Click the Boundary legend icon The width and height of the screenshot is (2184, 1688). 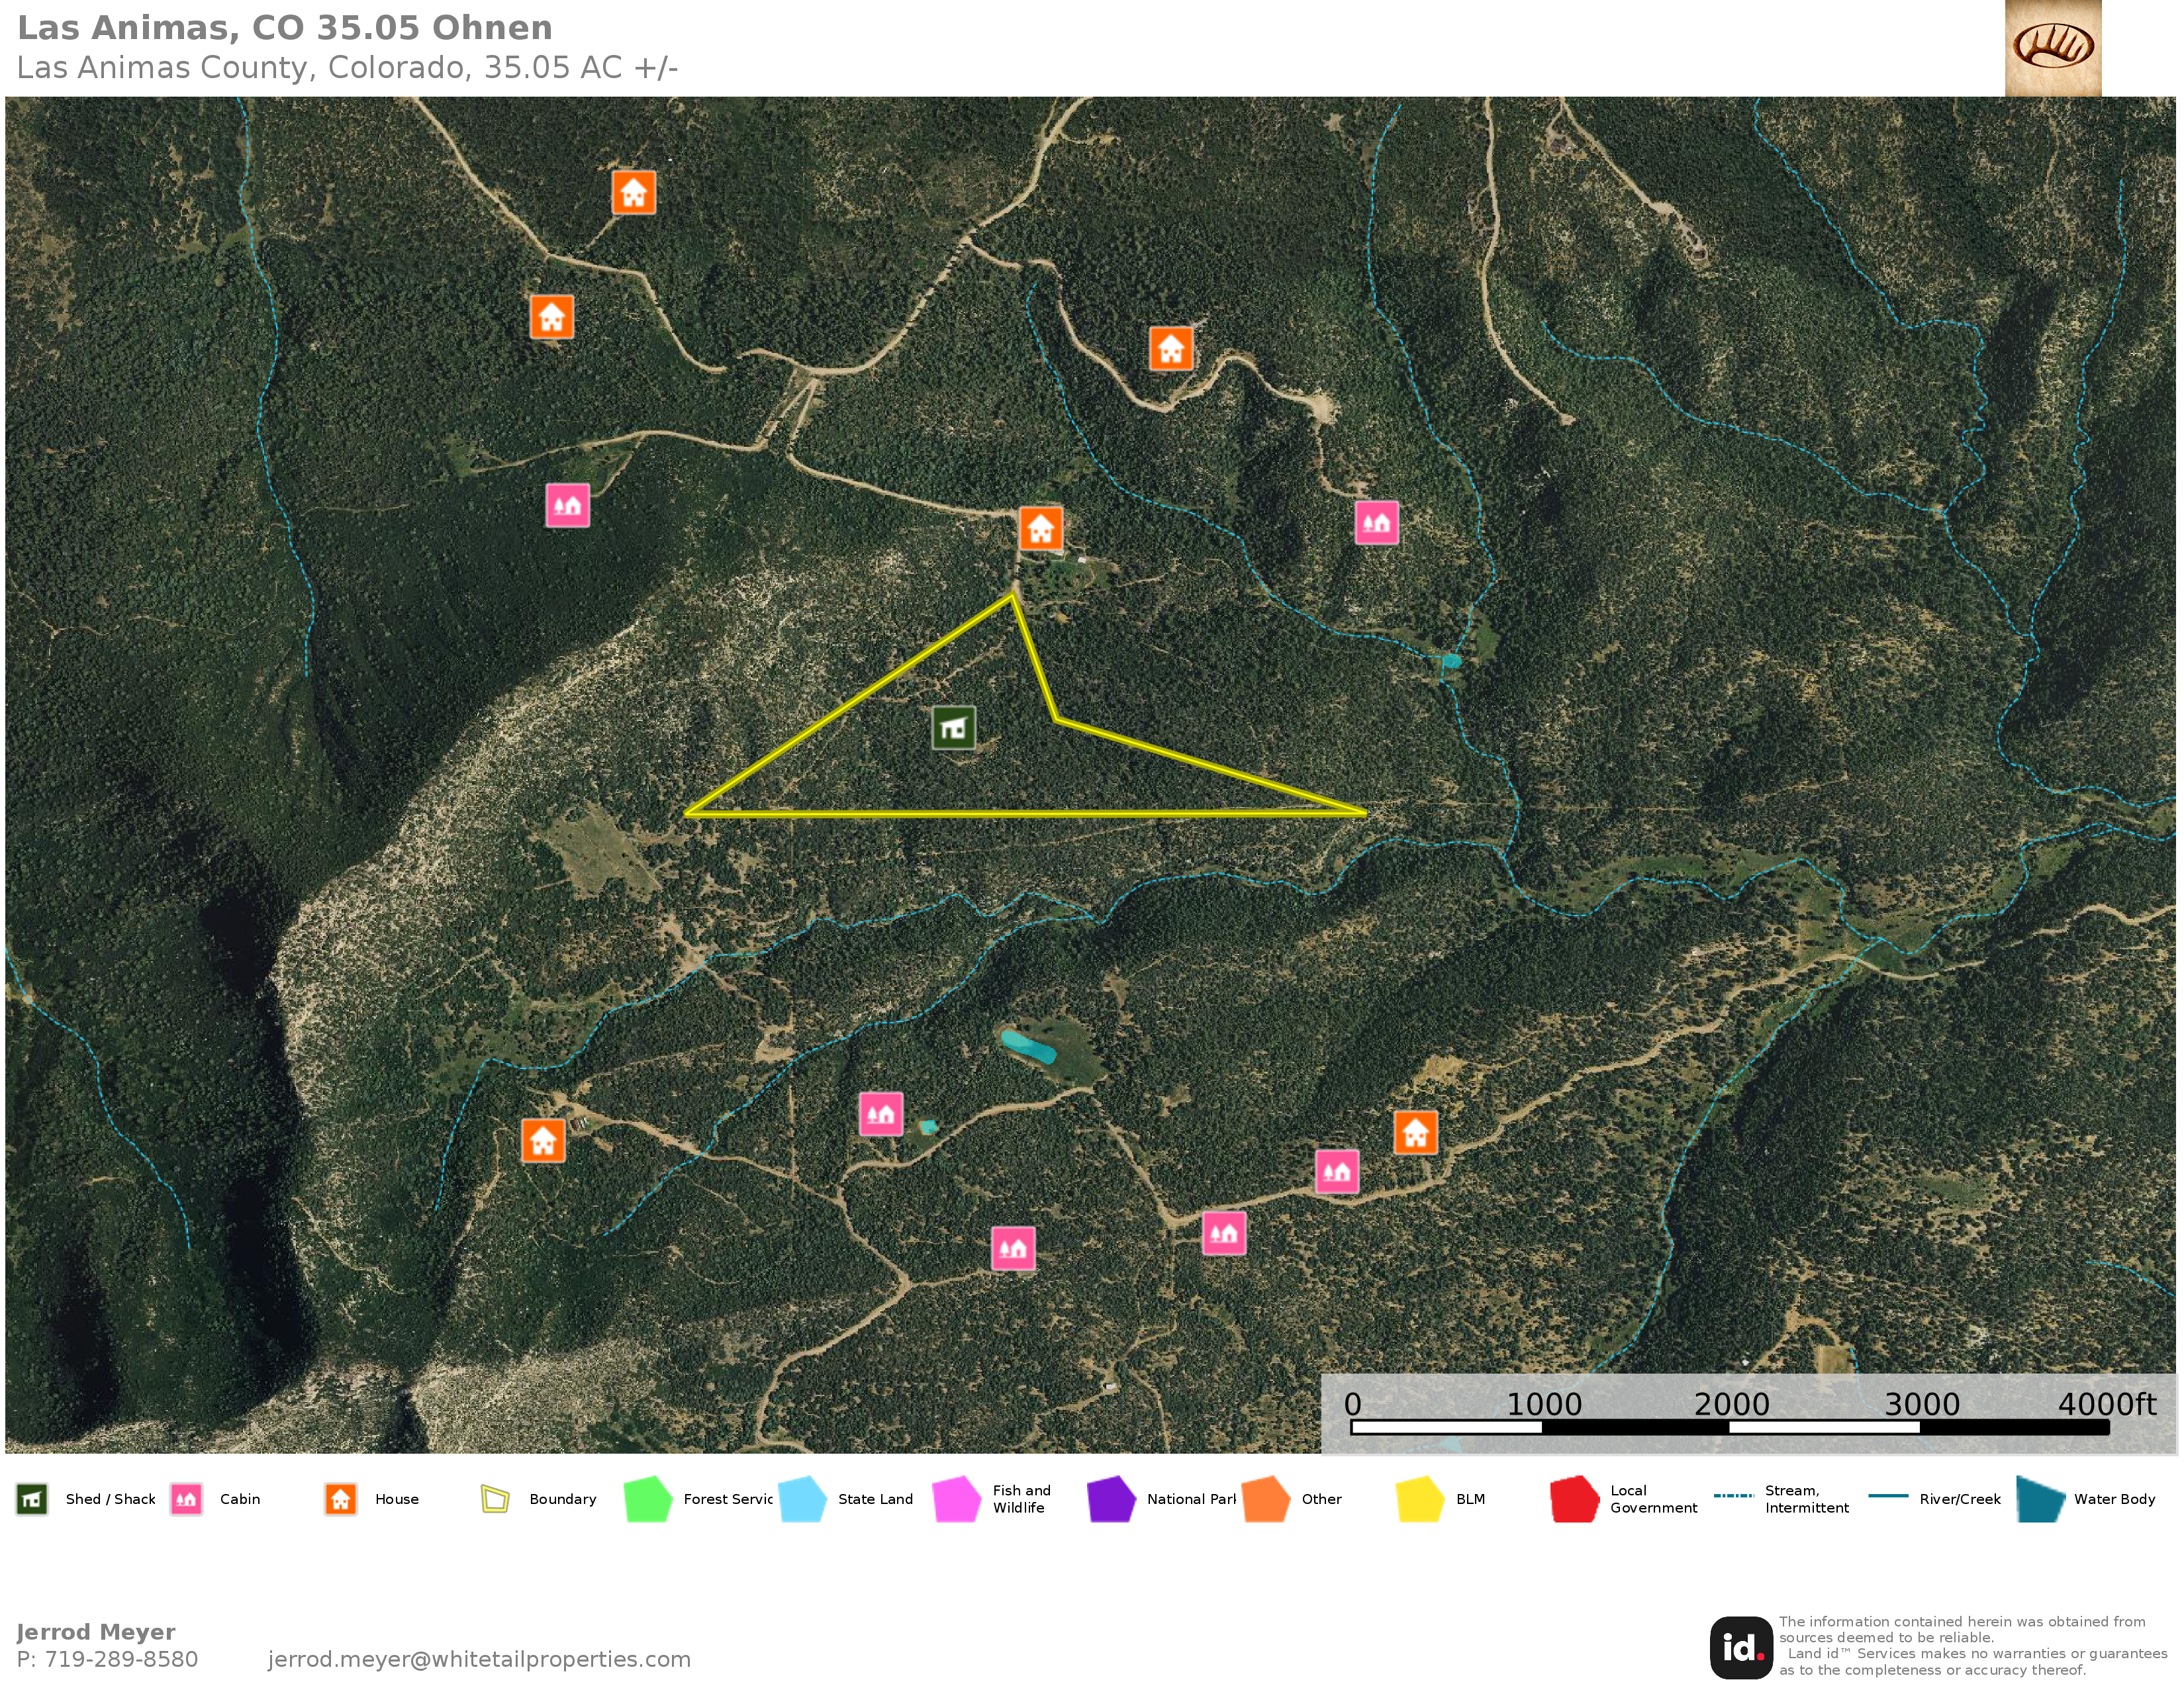pyautogui.click(x=495, y=1499)
